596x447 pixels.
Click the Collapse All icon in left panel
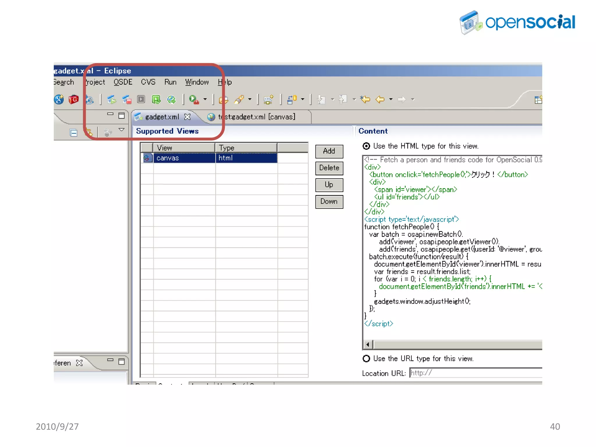pos(74,133)
